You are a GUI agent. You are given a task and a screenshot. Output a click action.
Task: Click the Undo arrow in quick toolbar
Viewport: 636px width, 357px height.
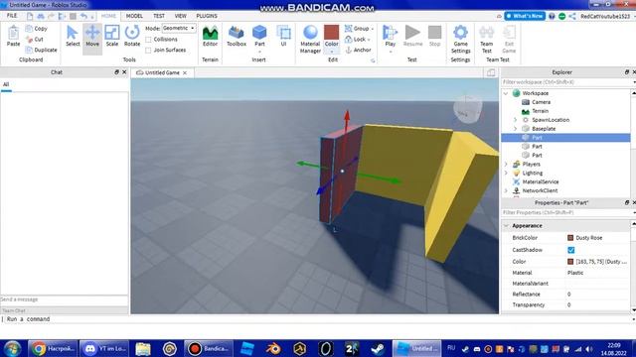83,16
